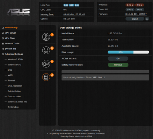The height and width of the screenshot is (139, 153).
Task: Click the USB Storage Status heading
Action: 71,28
